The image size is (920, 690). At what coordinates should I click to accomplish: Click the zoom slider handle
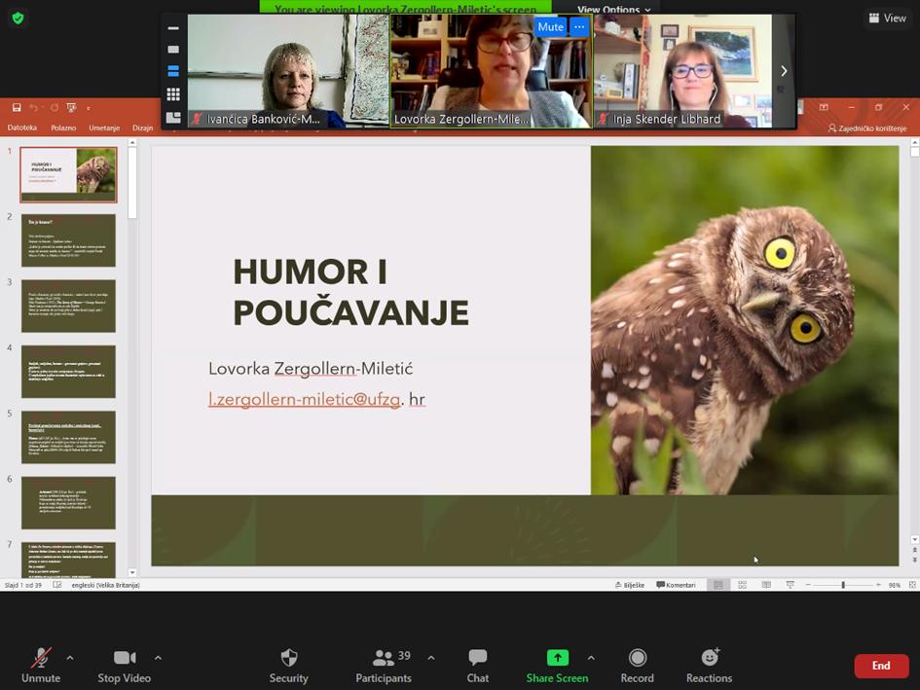coord(843,585)
